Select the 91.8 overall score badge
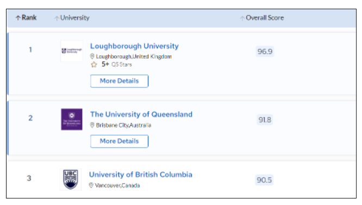The height and width of the screenshot is (205, 362). tap(265, 120)
